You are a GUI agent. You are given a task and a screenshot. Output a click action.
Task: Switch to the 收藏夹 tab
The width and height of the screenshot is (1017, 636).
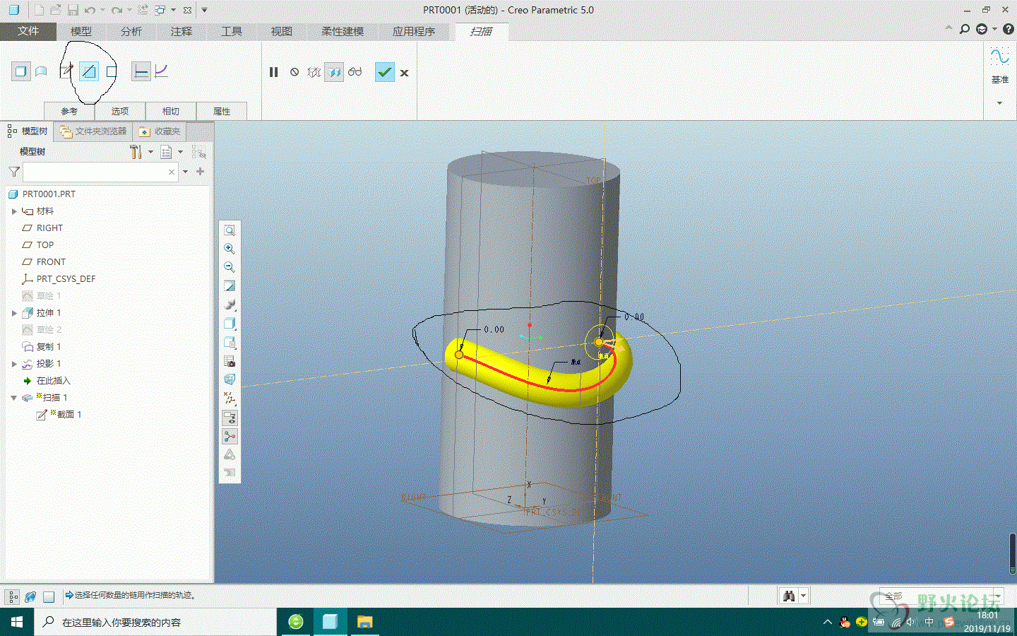point(160,131)
